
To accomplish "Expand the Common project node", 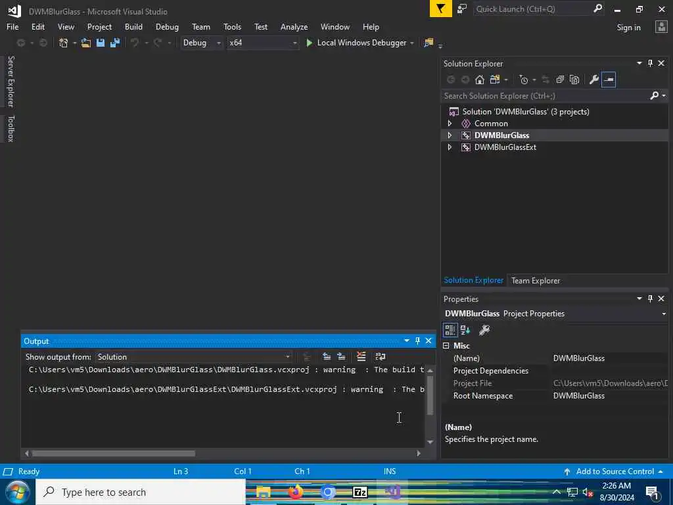I will 450,123.
